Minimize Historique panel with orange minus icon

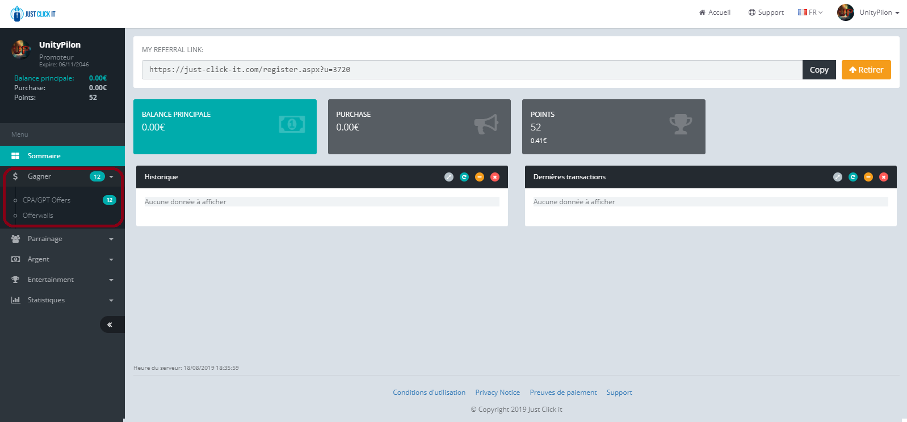[480, 177]
